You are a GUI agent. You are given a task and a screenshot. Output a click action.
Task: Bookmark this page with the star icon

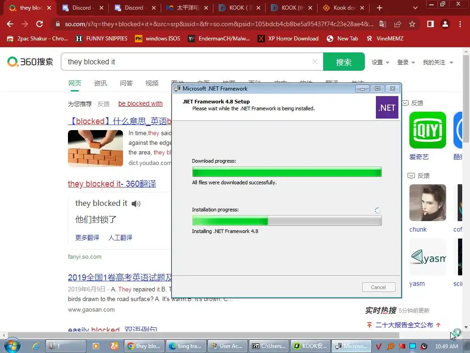(412, 24)
